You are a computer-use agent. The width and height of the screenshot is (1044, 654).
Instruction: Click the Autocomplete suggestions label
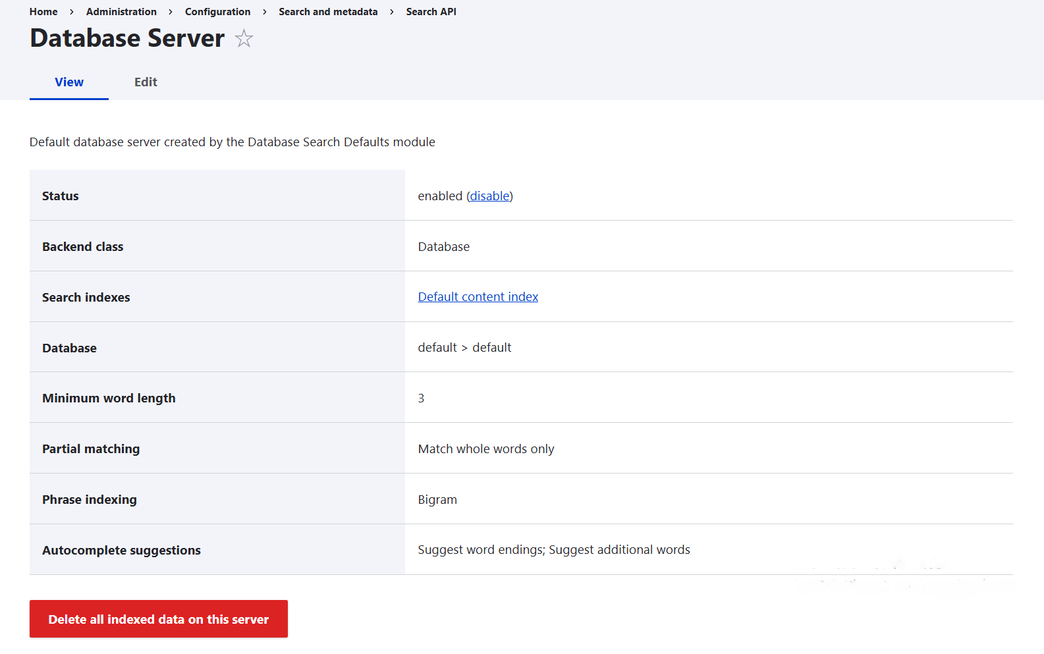[121, 551]
